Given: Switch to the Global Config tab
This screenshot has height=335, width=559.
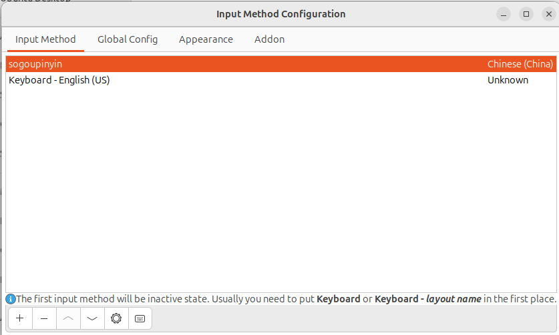Looking at the screenshot, I should pos(128,39).
